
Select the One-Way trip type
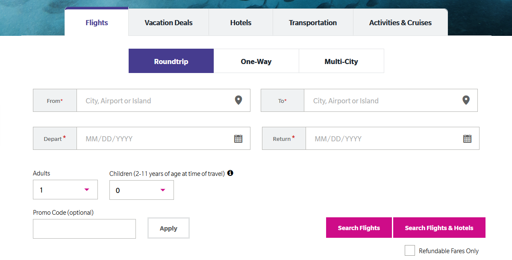pyautogui.click(x=256, y=61)
